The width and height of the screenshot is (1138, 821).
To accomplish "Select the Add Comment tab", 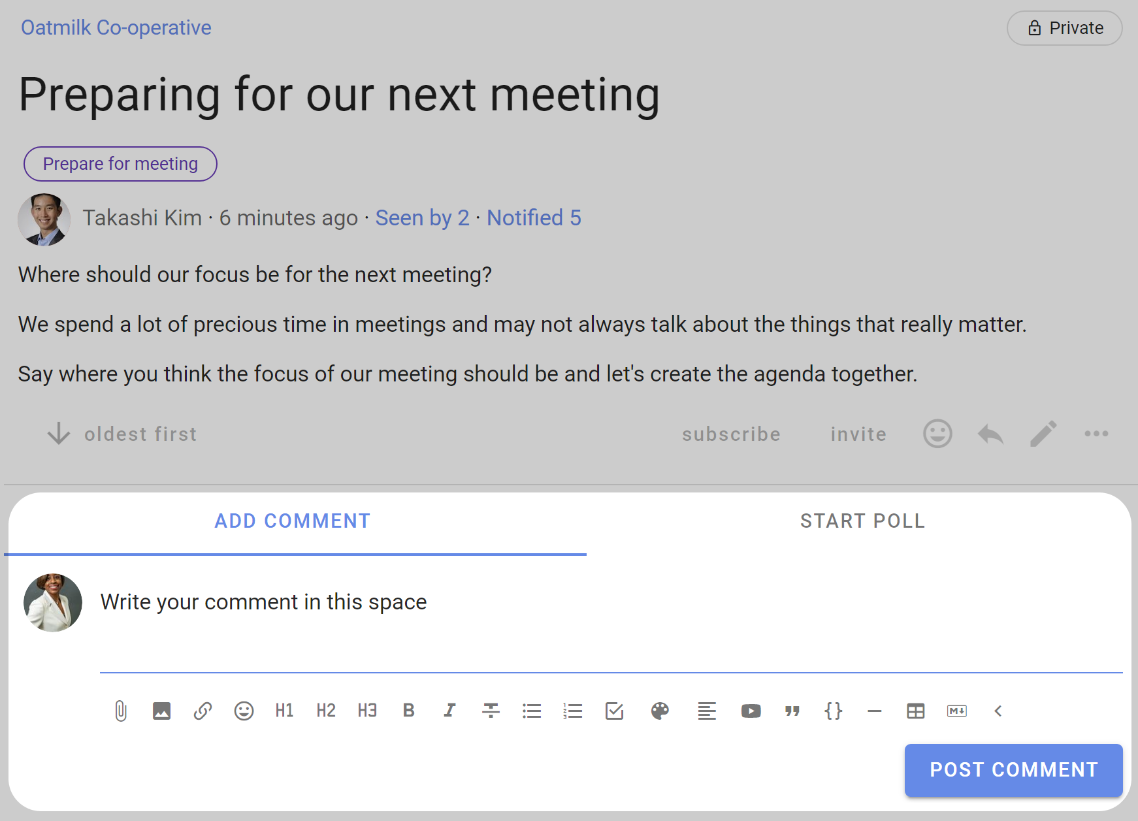I will pos(293,521).
